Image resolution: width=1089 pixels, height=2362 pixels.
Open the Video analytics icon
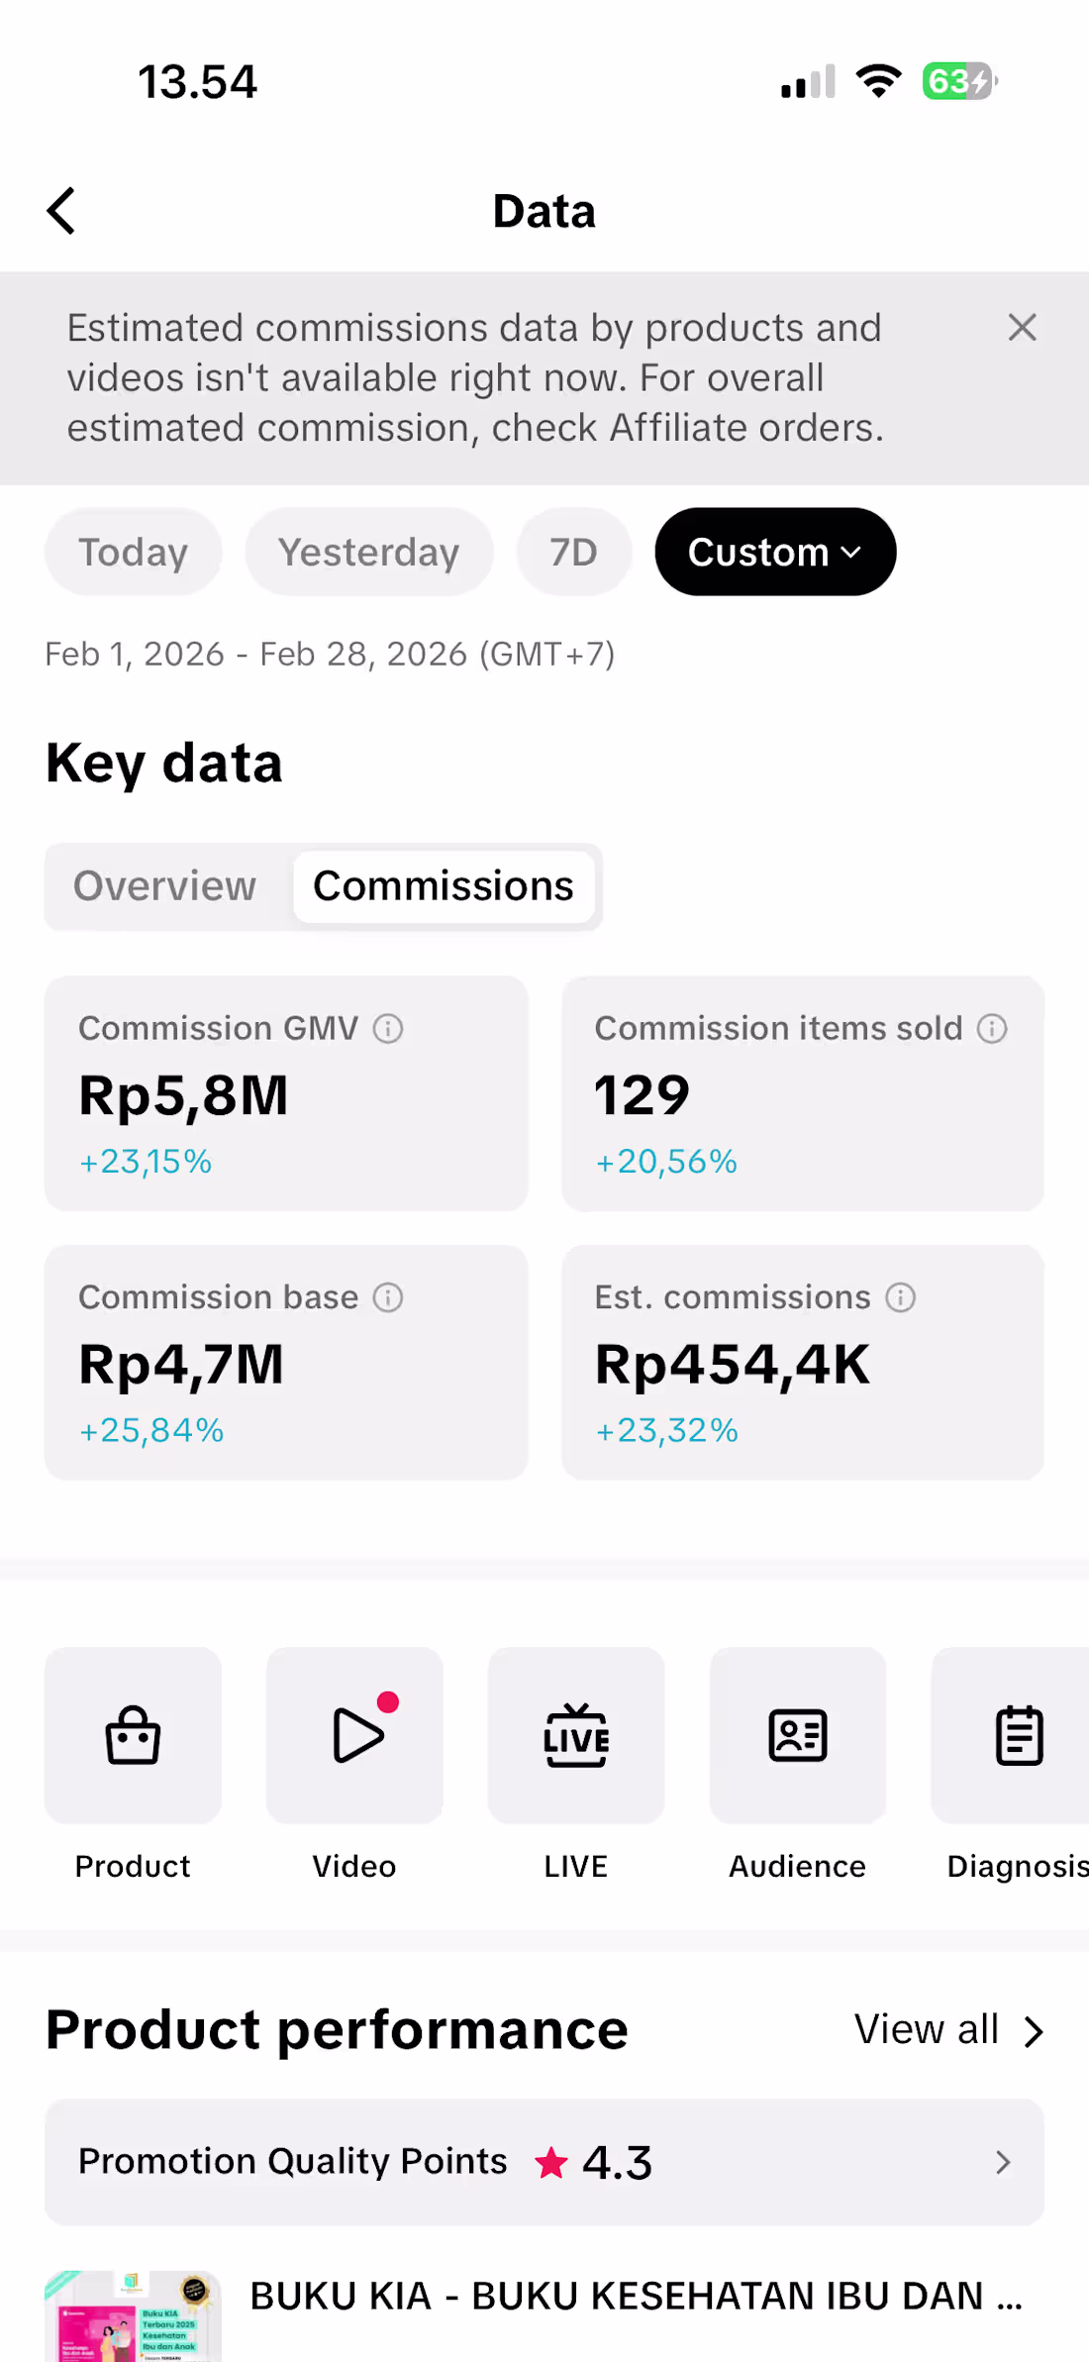pyautogui.click(x=354, y=1735)
